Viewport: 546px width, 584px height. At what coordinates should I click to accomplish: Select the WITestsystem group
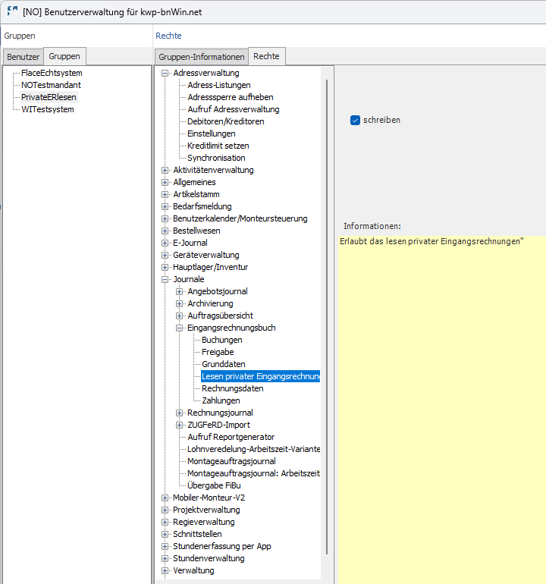click(48, 109)
